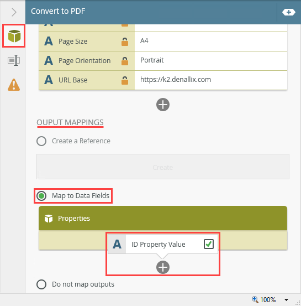Click the ID Property Value text type icon
The width and height of the screenshot is (301, 306).
pos(117,244)
